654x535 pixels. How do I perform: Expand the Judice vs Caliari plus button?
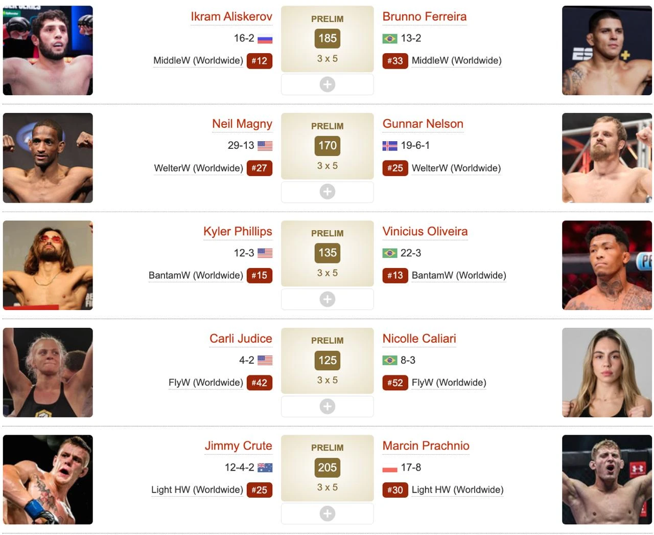coord(327,407)
